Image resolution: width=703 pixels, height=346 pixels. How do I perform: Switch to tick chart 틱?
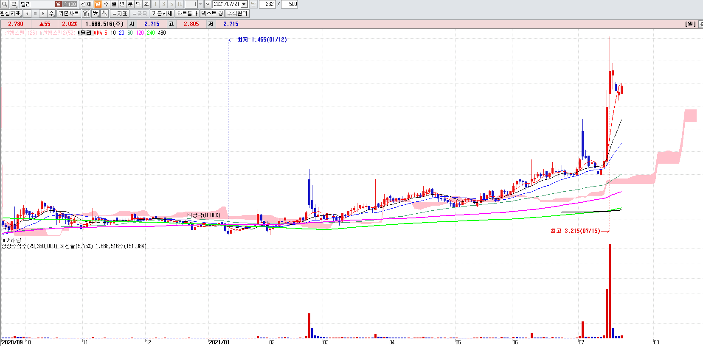point(138,4)
